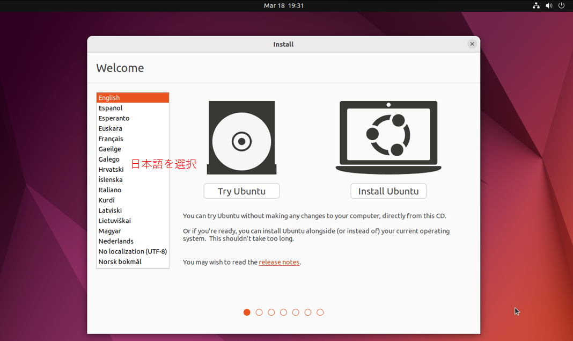
Task: Click the laptop Install Ubuntu icon
Action: coord(388,137)
